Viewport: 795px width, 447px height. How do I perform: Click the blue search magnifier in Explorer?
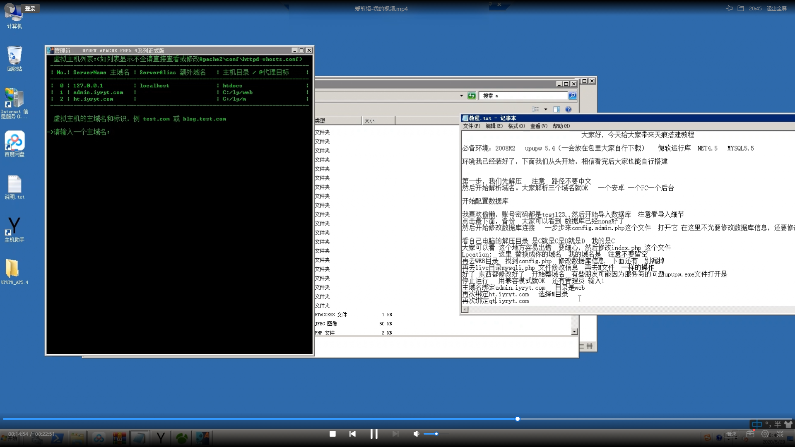pos(572,96)
